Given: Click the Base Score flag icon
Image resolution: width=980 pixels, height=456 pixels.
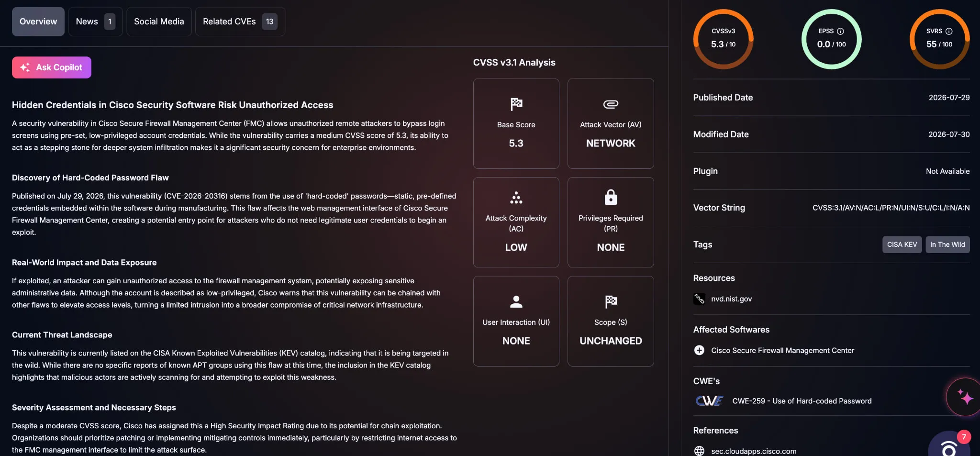Looking at the screenshot, I should point(516,104).
